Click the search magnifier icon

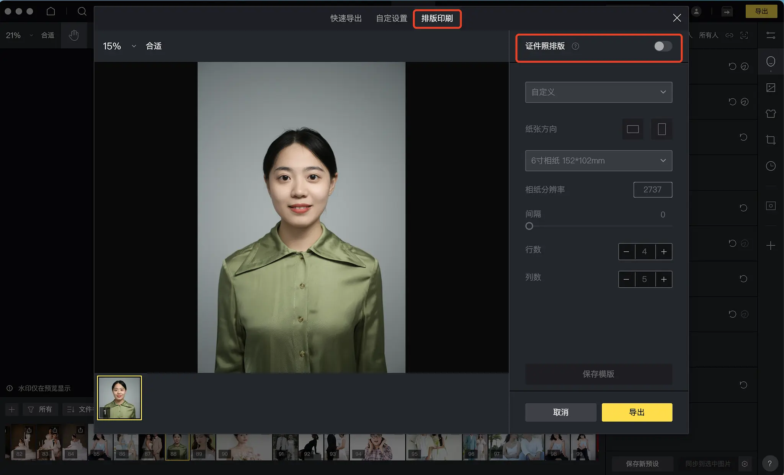(82, 11)
